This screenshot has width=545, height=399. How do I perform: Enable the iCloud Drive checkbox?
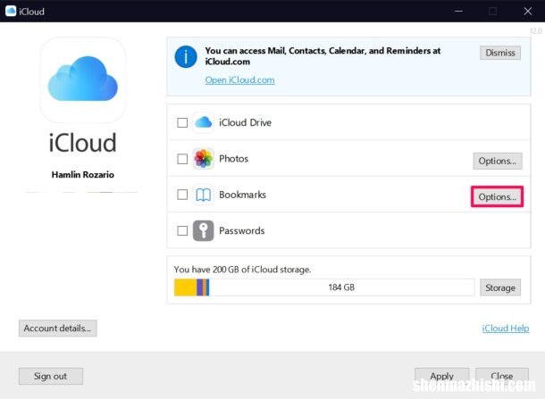coord(182,123)
